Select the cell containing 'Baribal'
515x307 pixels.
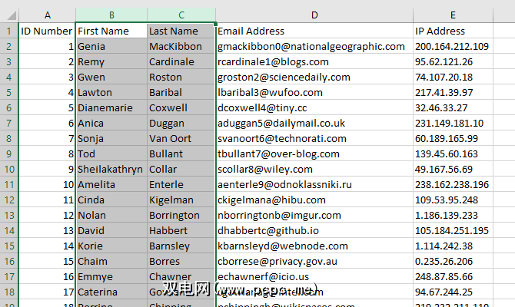point(181,93)
